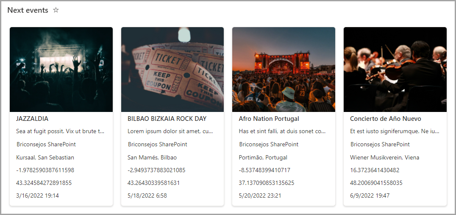Image resolution: width=456 pixels, height=215 pixels.
Task: Click the JAZZALDIA event title
Action: (x=32, y=119)
